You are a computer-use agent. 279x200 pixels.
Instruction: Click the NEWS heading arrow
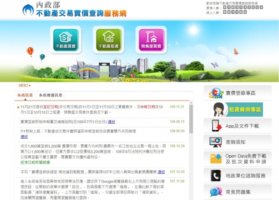click(x=30, y=86)
